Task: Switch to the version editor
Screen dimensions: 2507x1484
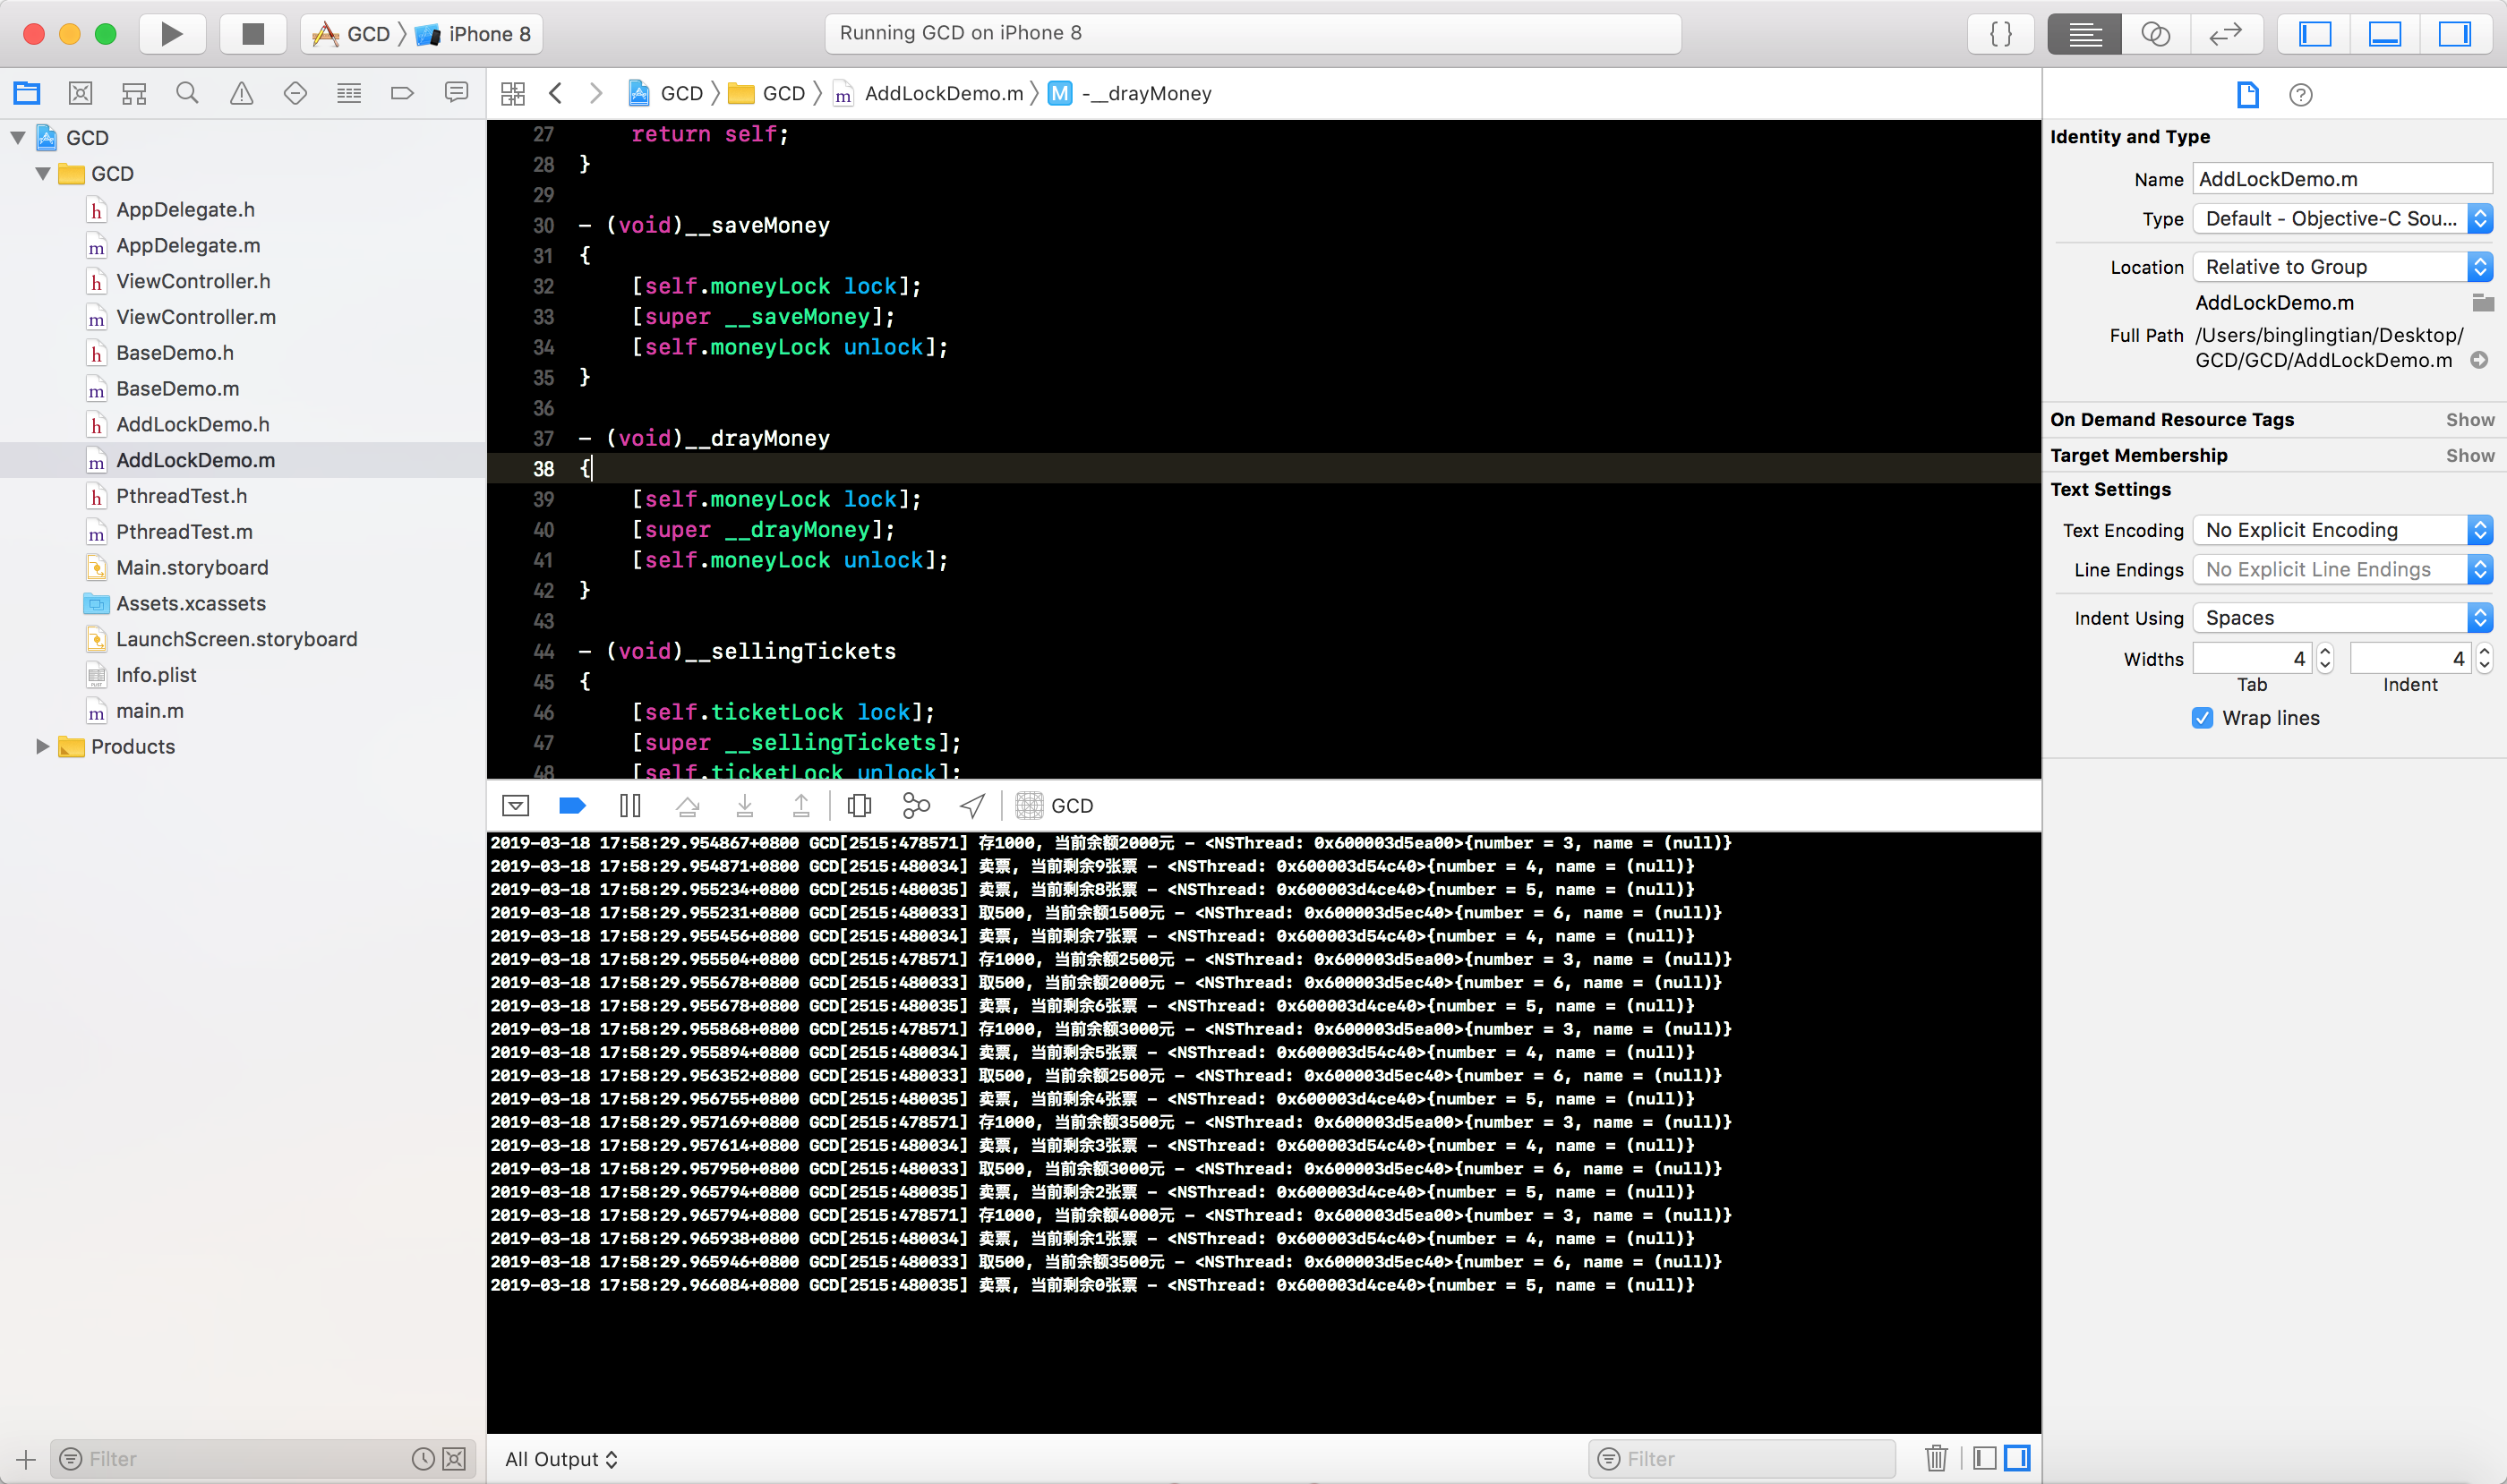Action: [2226, 34]
